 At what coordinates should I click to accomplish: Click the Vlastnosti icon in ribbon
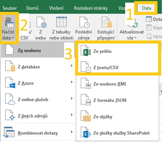pyautogui.click(x=149, y=28)
